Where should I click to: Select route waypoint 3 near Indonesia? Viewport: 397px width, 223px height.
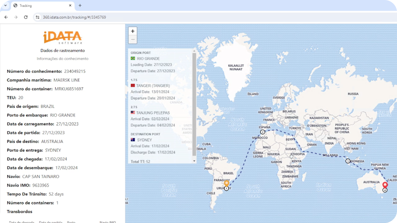click(x=348, y=161)
